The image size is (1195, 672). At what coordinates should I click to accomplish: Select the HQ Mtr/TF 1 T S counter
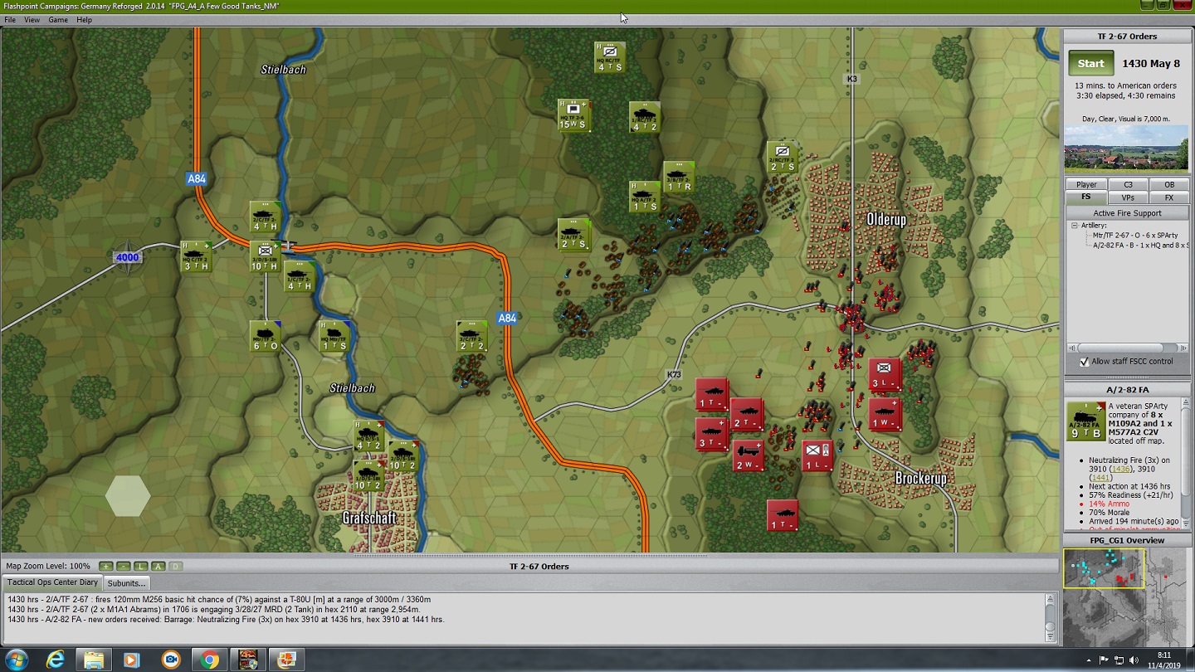coord(334,336)
